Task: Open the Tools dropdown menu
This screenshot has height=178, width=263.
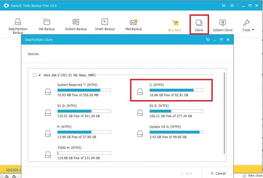Action: click(x=248, y=25)
